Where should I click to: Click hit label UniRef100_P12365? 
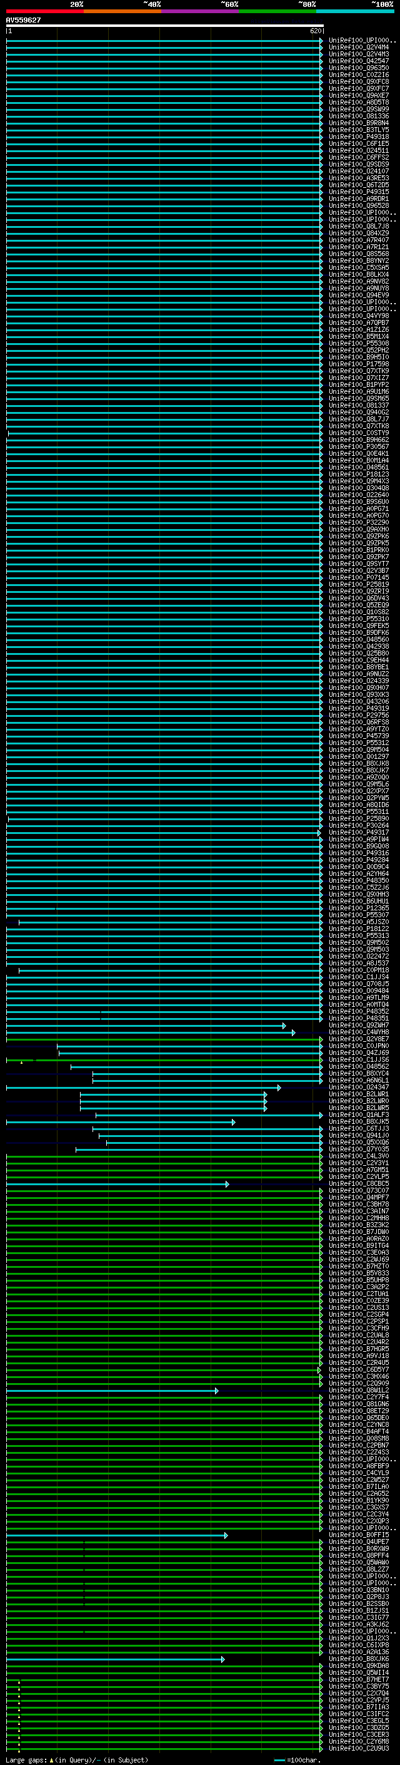click(359, 908)
